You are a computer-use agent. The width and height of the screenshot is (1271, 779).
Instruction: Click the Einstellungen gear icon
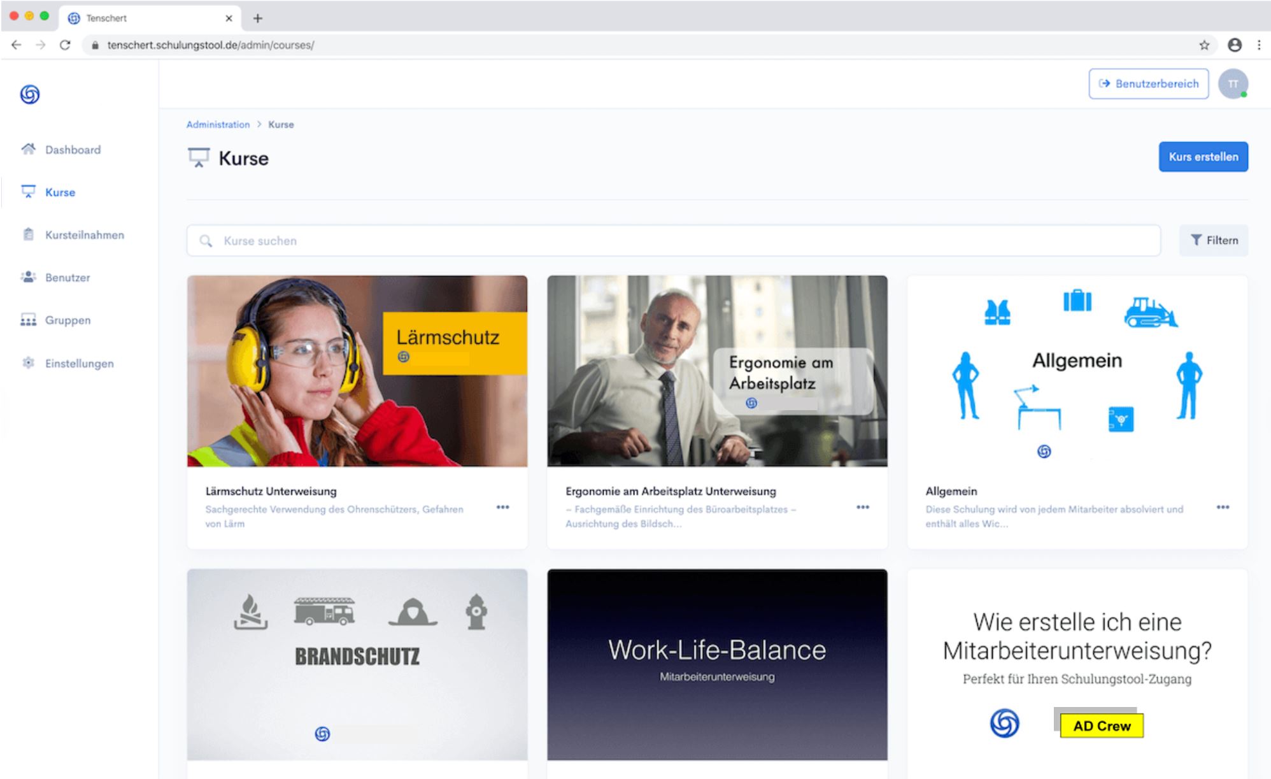click(x=28, y=363)
